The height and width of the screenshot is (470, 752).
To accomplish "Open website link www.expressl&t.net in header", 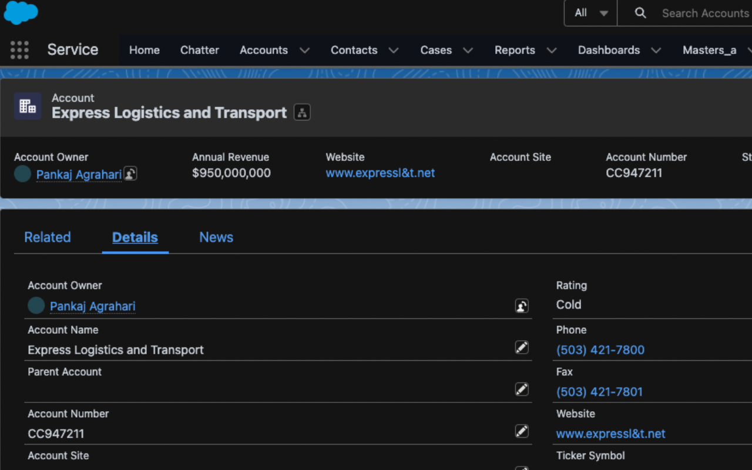I will (381, 173).
